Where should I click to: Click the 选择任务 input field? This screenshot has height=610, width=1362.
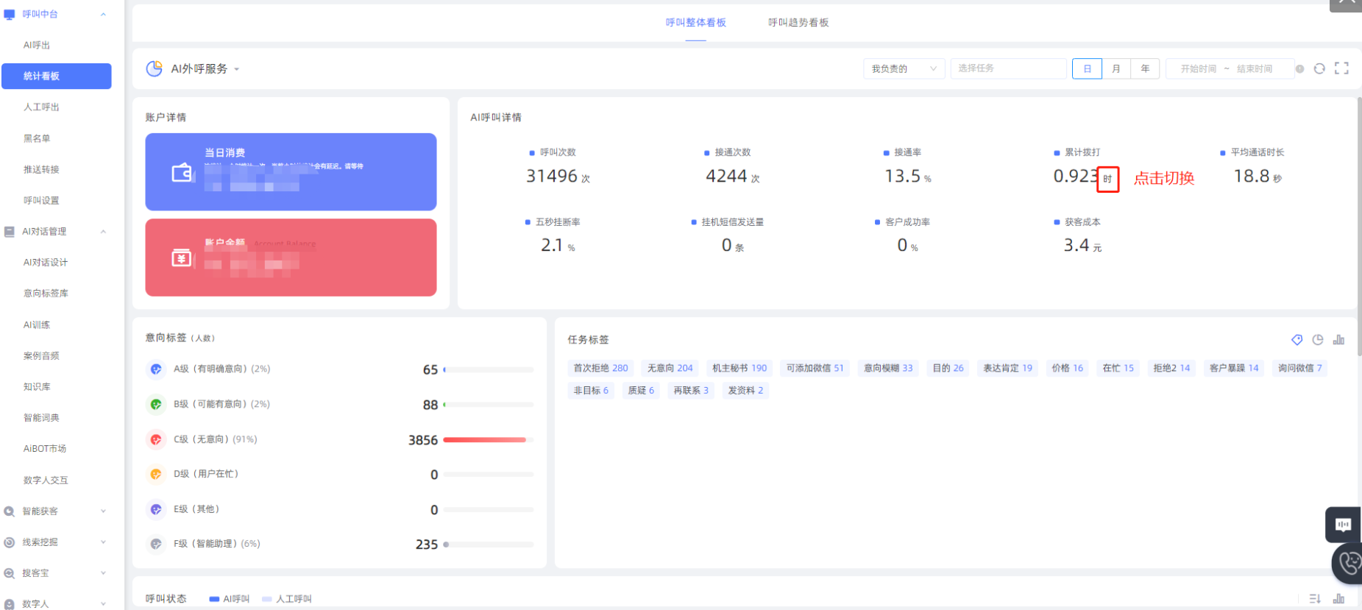pos(1008,68)
